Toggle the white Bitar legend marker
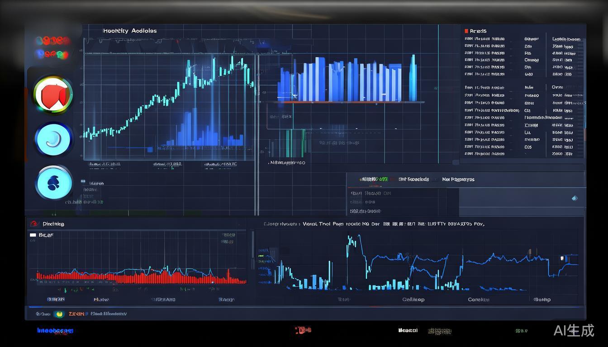608x347 pixels. click(33, 235)
